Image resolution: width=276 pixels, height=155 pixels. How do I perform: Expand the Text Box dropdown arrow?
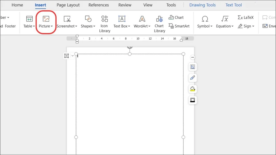click(x=129, y=26)
